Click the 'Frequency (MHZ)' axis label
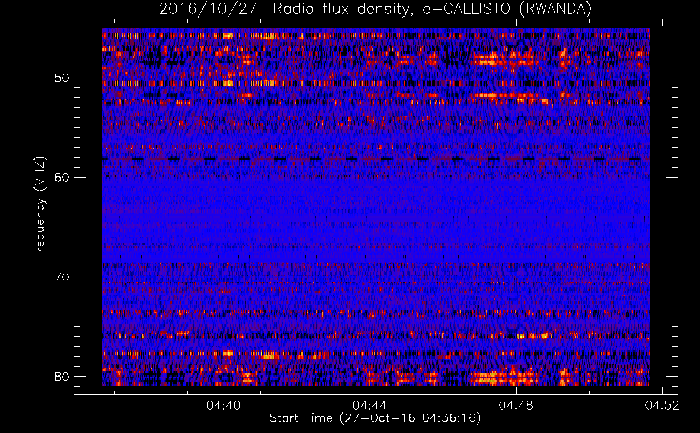 (x=40, y=208)
